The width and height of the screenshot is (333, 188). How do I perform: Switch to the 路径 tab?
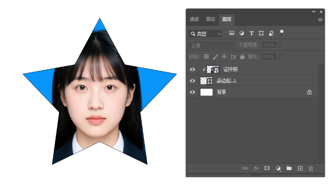click(x=211, y=19)
